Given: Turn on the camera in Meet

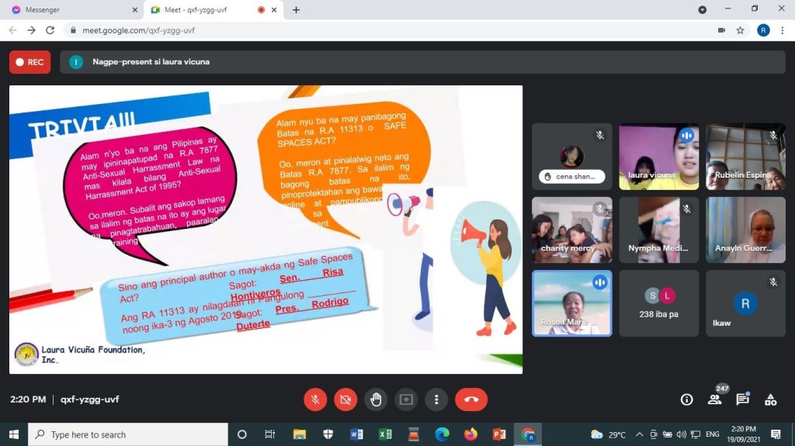Looking at the screenshot, I should click(x=345, y=399).
